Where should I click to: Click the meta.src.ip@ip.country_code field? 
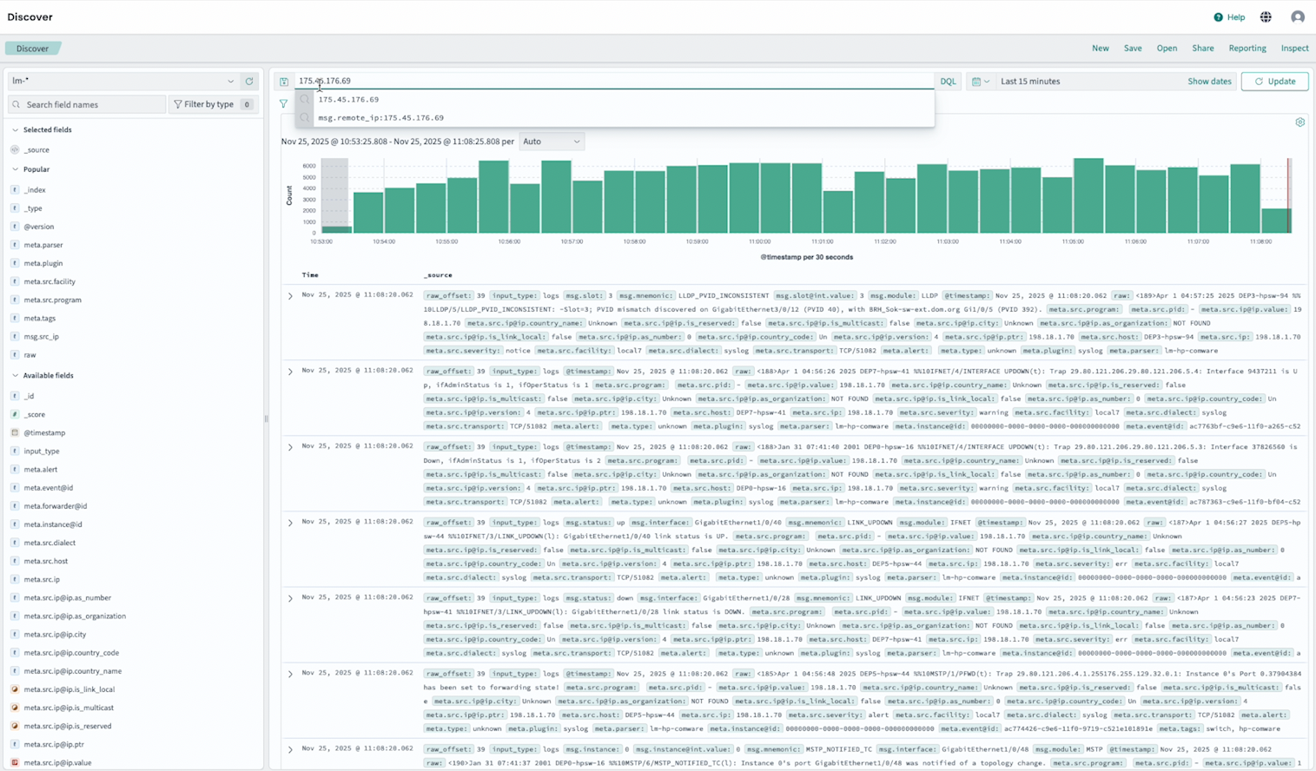point(71,653)
